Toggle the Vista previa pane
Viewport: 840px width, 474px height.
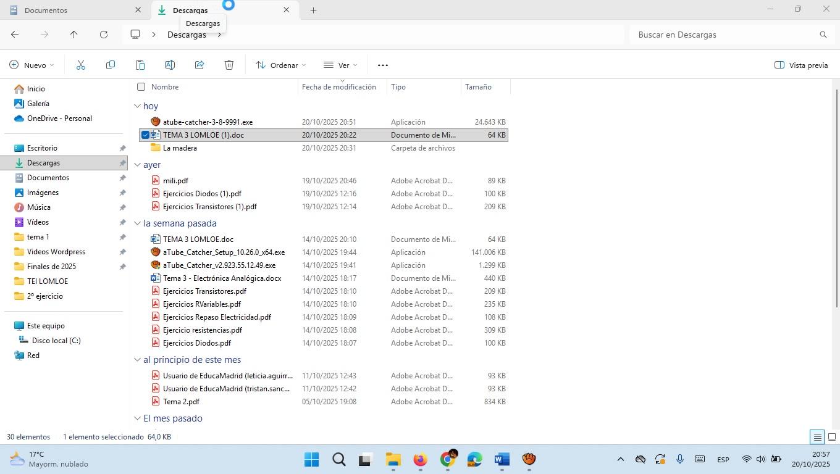pos(801,65)
